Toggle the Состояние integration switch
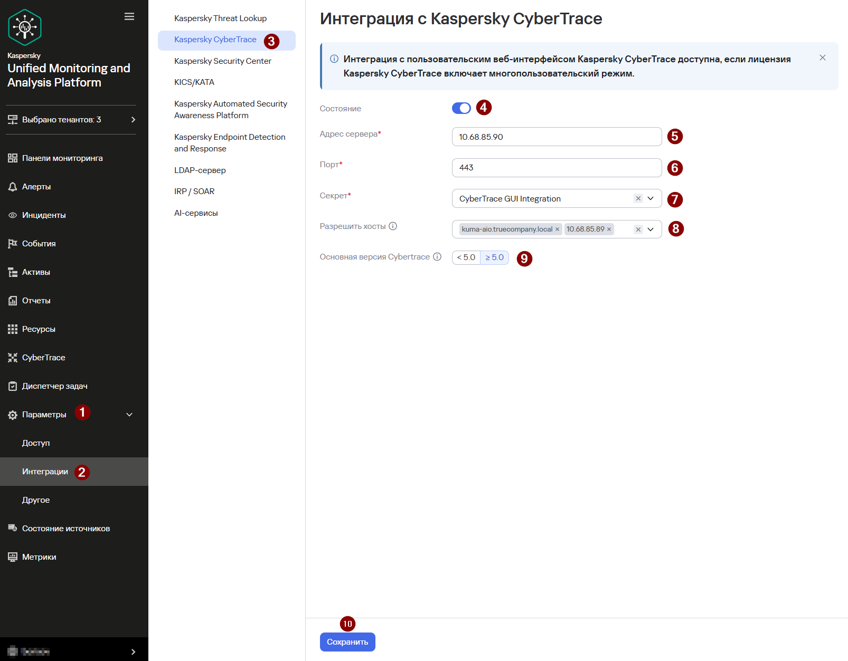 pos(461,108)
